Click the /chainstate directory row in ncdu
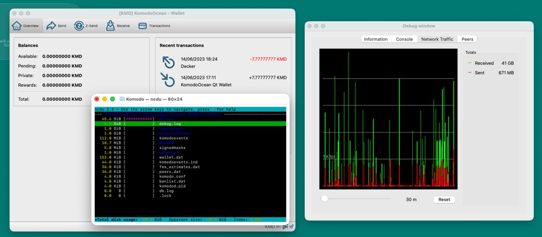542x237 pixels. click(190, 128)
